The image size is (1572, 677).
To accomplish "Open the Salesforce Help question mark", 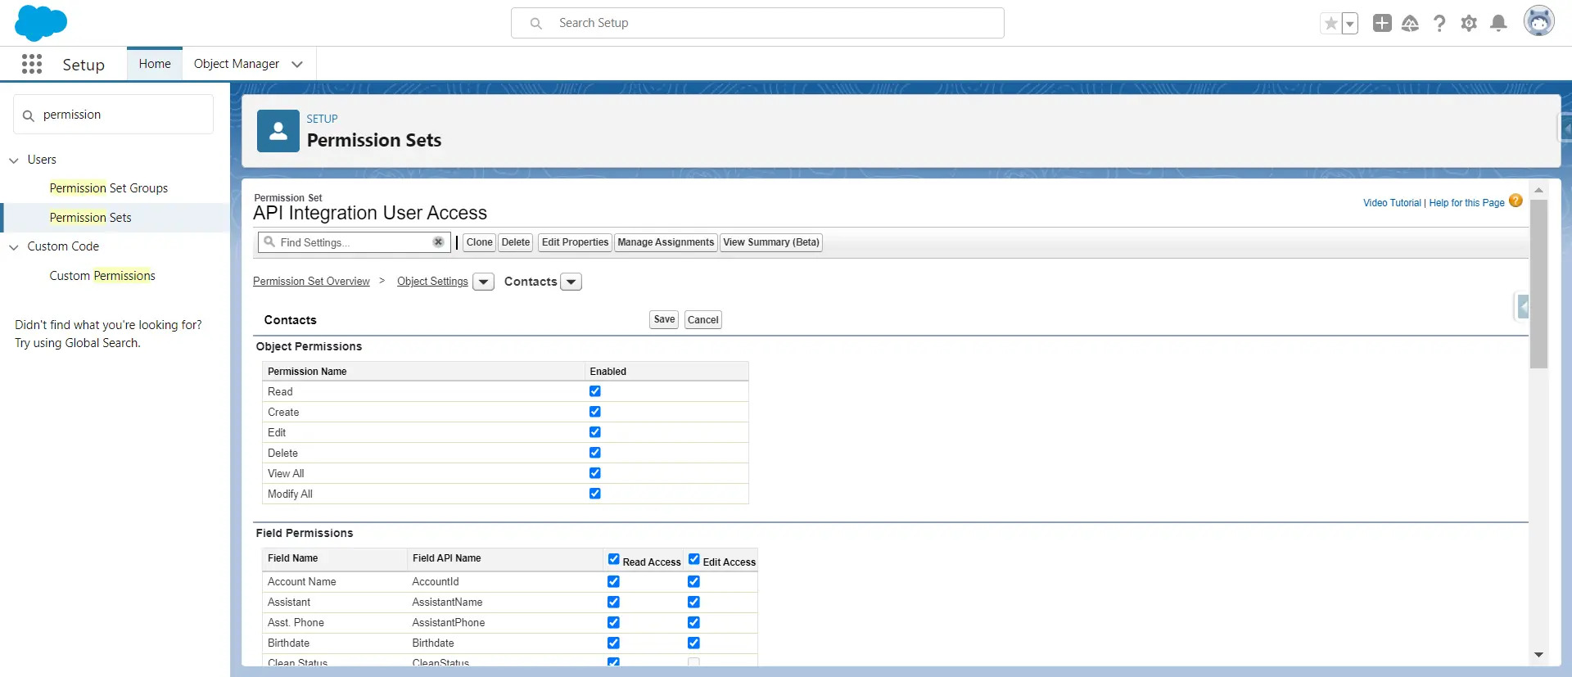I will pos(1439,24).
